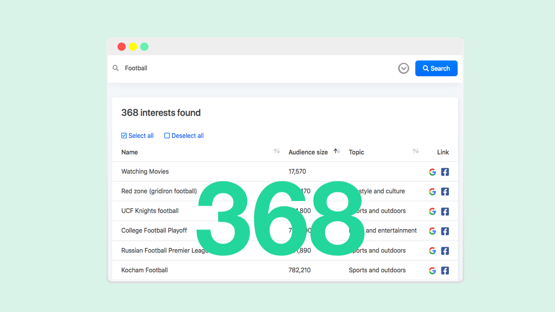Image resolution: width=555 pixels, height=312 pixels.
Task: Sort by Name column arrows
Action: [x=277, y=151]
